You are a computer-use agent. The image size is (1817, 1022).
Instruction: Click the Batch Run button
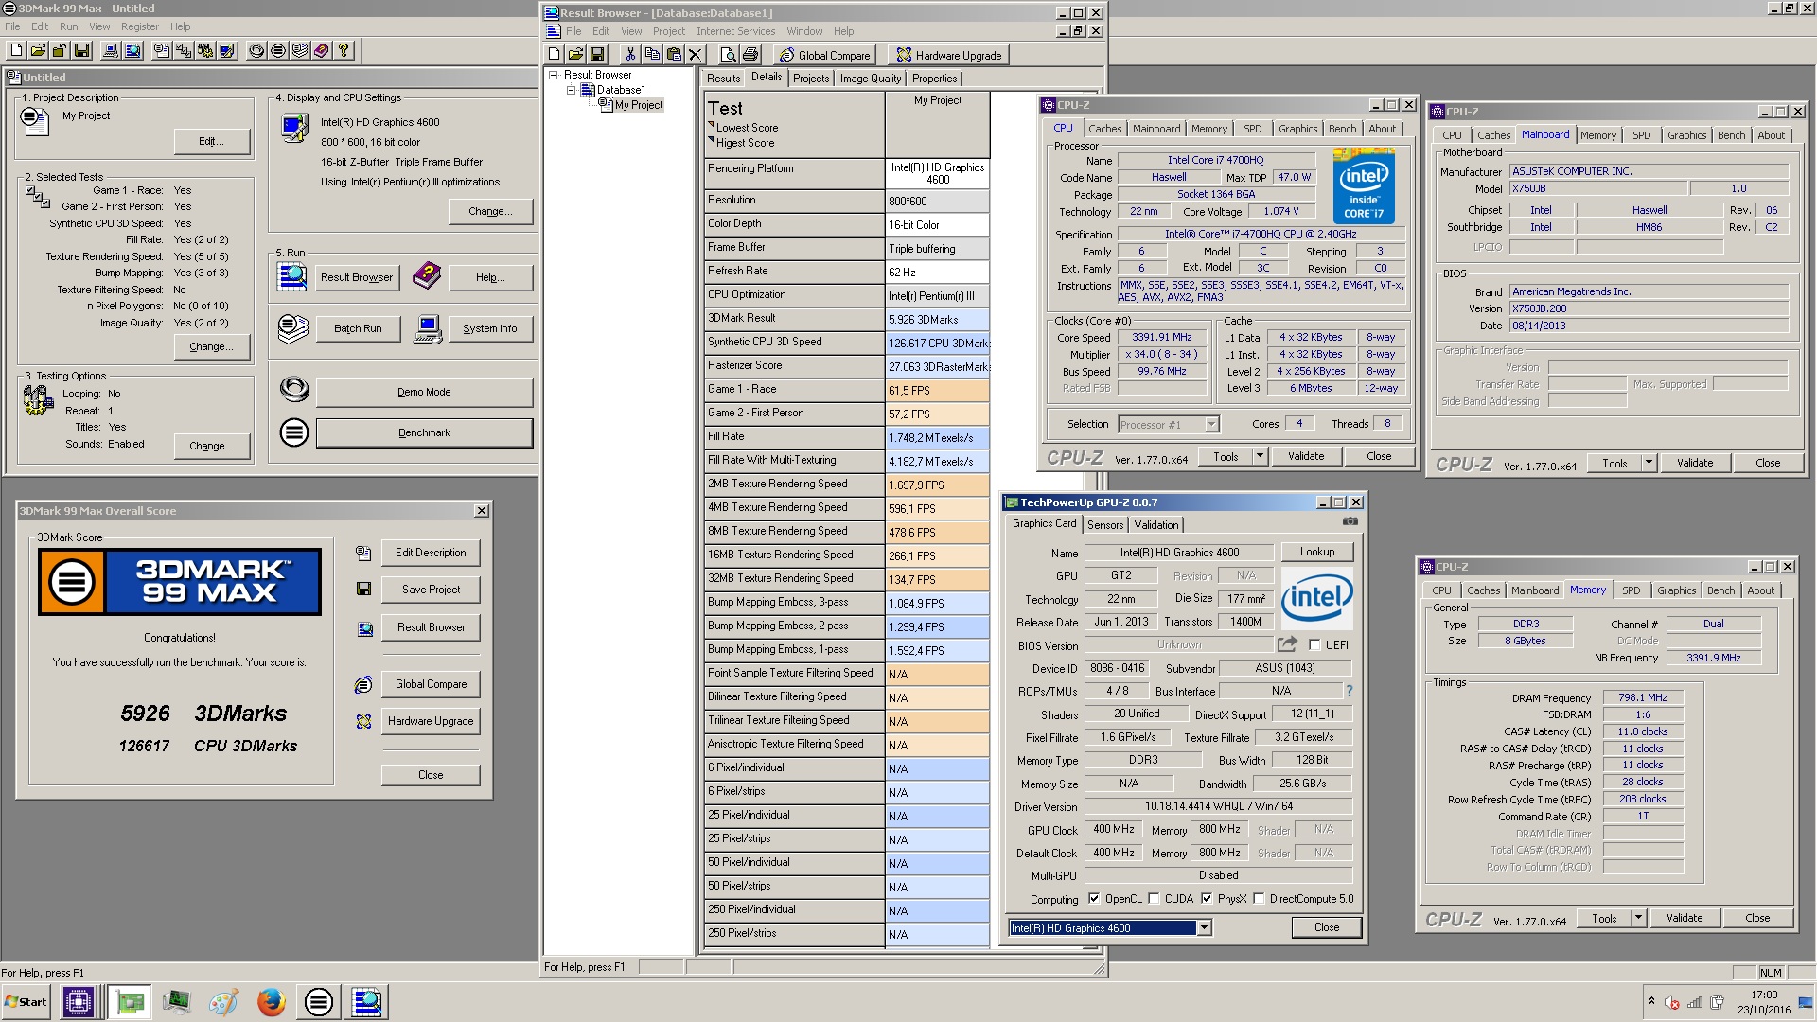358,328
